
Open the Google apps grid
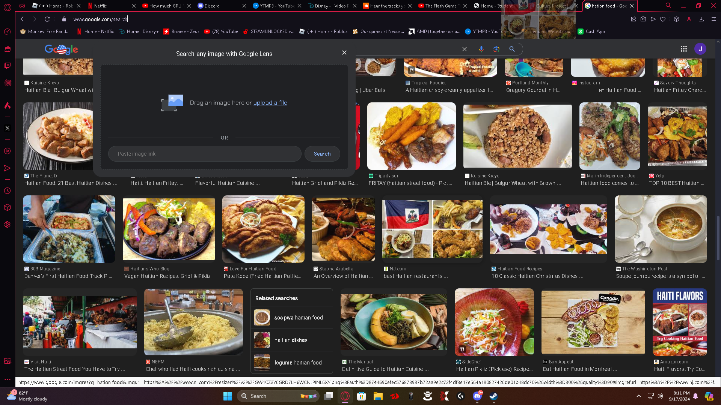click(683, 49)
